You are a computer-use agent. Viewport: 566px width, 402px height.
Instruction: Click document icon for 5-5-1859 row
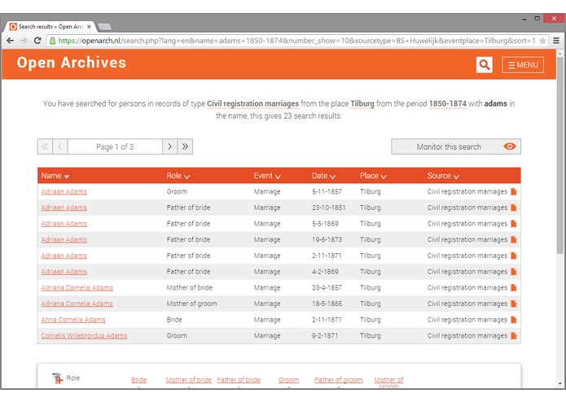coord(514,224)
